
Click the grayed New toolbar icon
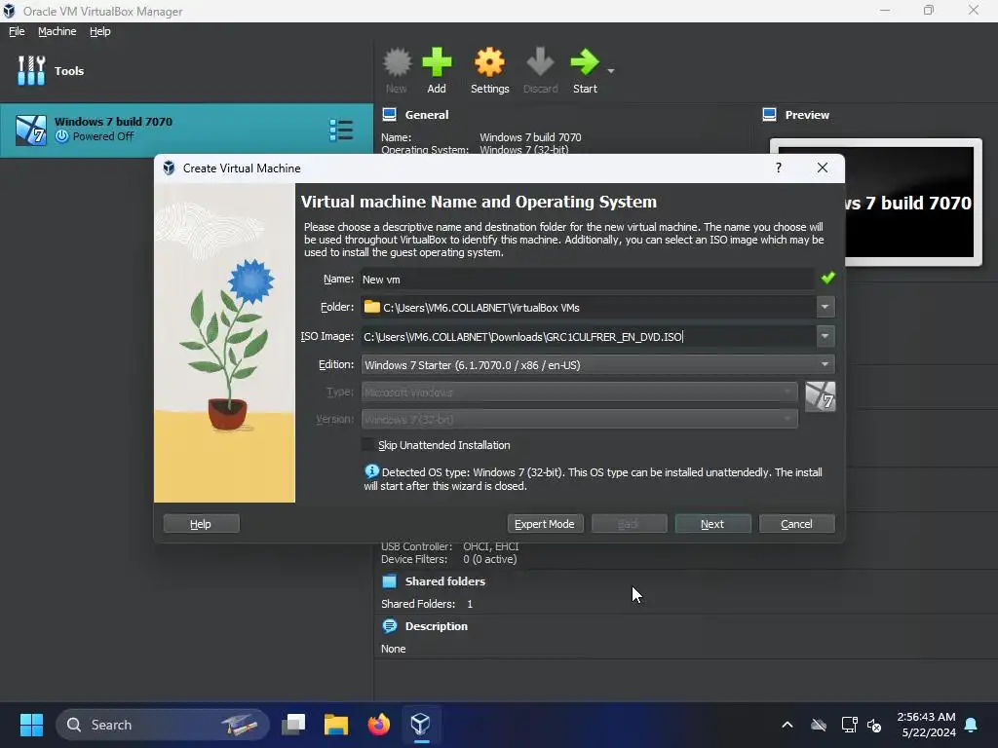pyautogui.click(x=397, y=62)
